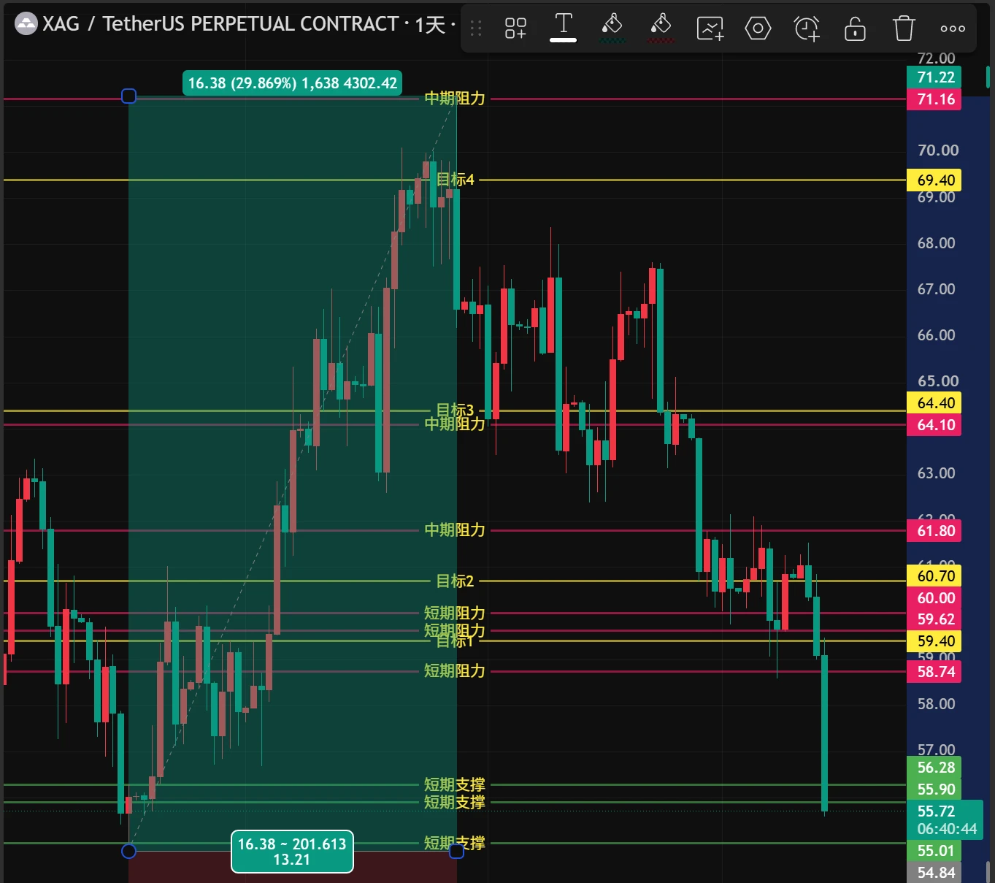Select the 71.16 red price label
The image size is (995, 883).
[934, 99]
